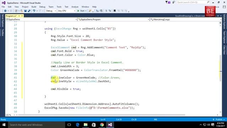Open the Build menu
This screenshot has width=227, height=128.
coord(34,7)
